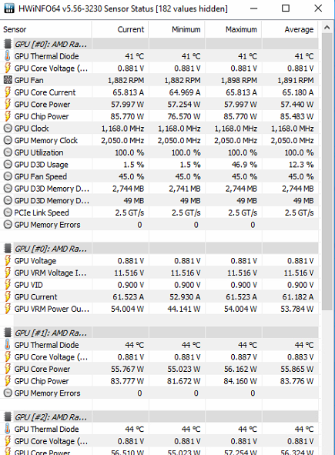
Task: Select the second GPU [#0] sensor group header
Action: tap(160, 249)
